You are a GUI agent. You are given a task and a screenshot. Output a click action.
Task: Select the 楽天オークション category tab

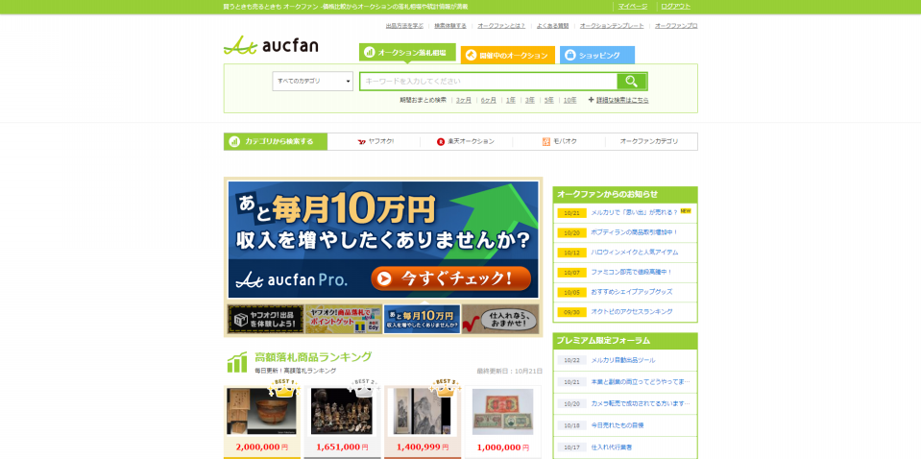(467, 141)
